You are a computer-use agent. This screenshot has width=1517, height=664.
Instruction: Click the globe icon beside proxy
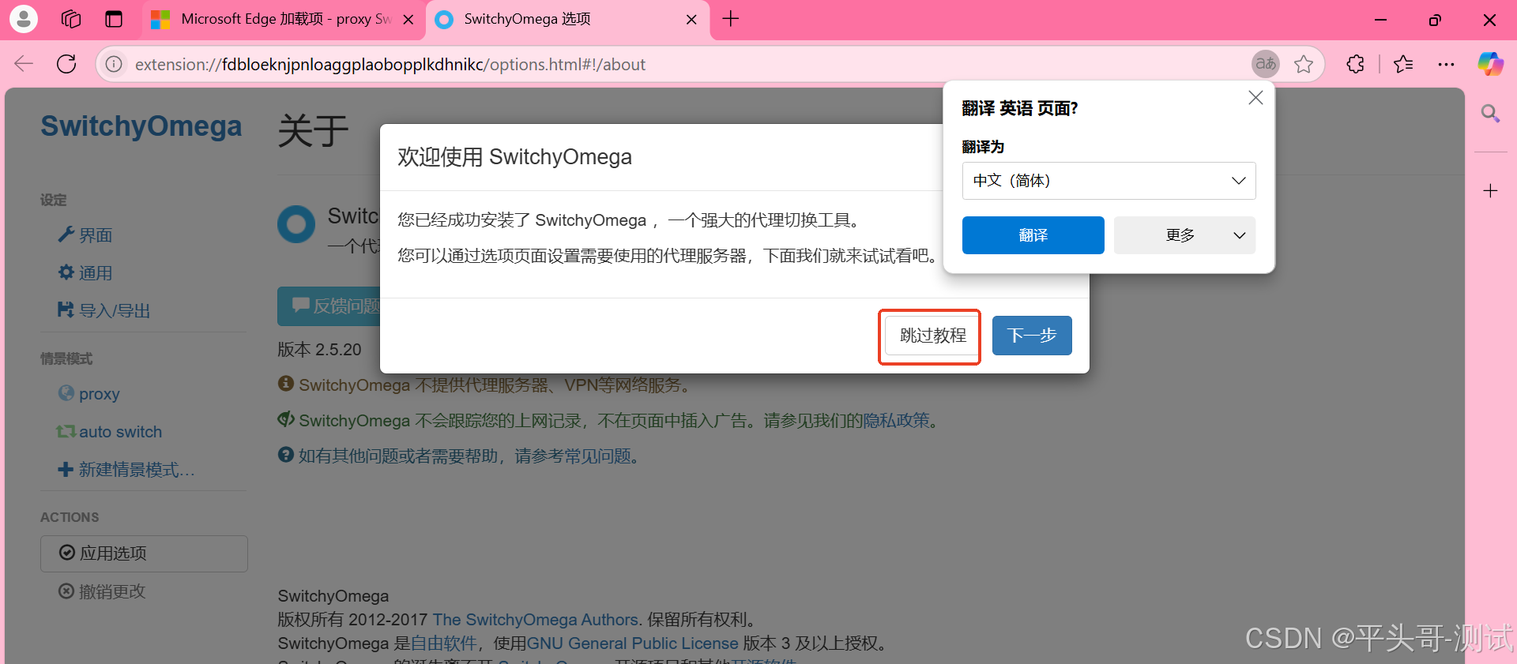coord(66,392)
